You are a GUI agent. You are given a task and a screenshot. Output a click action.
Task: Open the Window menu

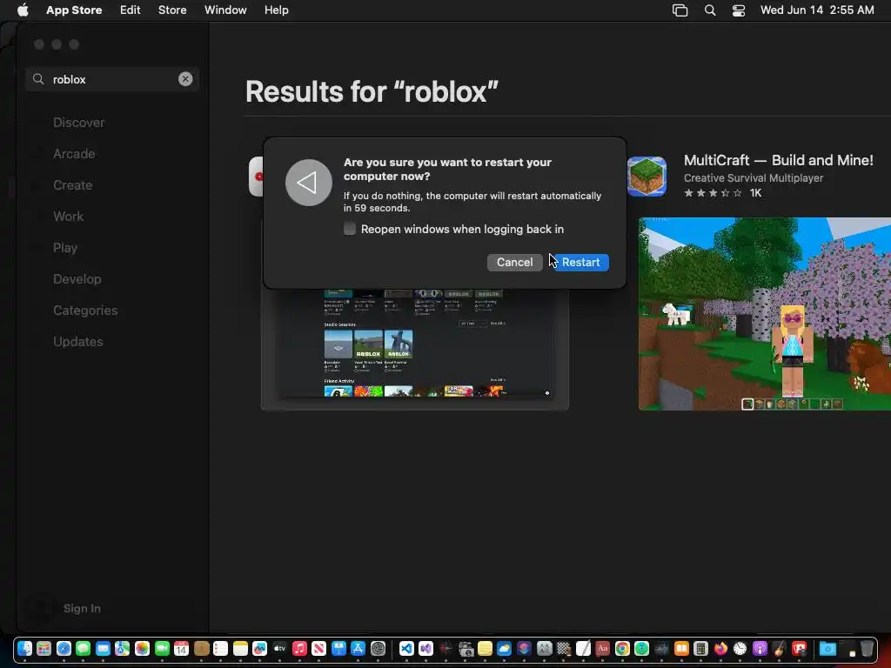[x=225, y=10]
